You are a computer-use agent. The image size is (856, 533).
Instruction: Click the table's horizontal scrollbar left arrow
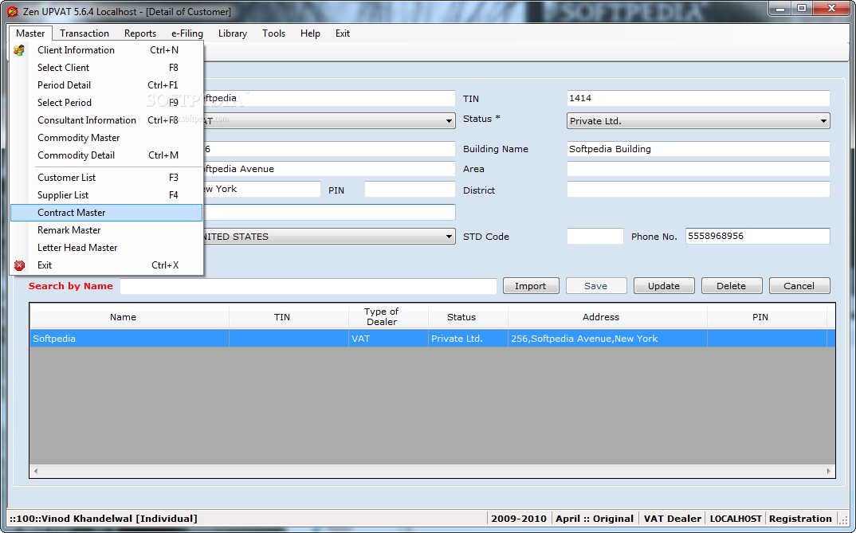point(36,471)
